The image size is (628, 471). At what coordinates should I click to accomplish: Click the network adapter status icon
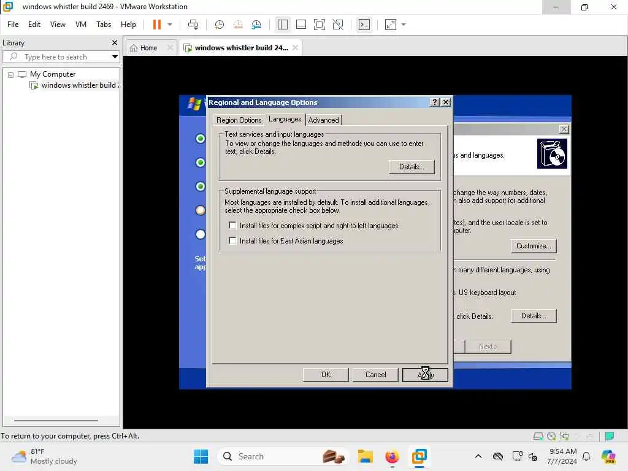click(564, 436)
